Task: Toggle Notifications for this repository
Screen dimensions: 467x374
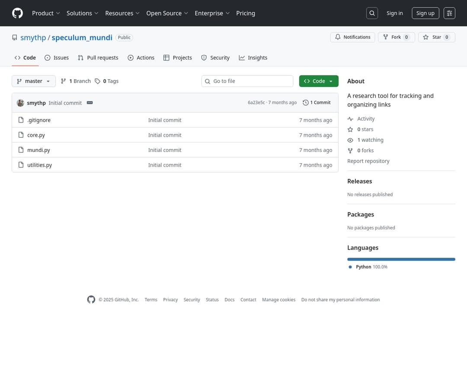Action: pos(352,37)
